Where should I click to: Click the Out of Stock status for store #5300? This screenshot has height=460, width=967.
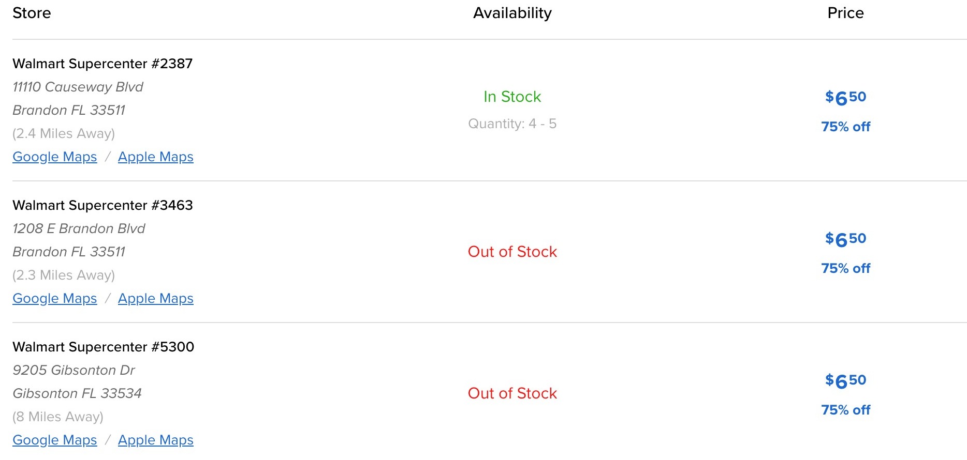[x=511, y=393]
